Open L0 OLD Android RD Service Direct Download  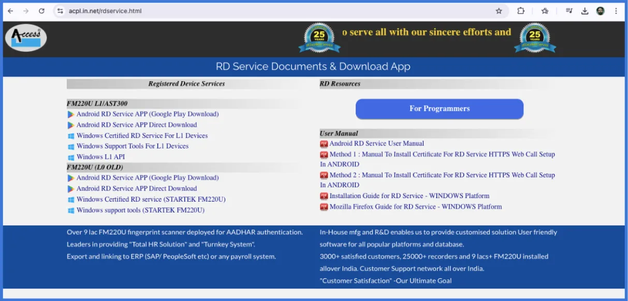137,189
